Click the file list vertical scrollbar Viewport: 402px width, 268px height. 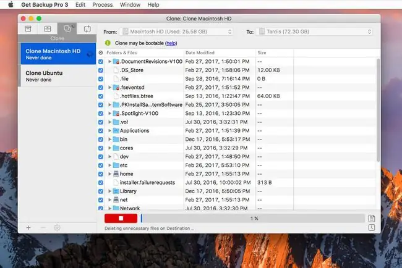[x=378, y=110]
